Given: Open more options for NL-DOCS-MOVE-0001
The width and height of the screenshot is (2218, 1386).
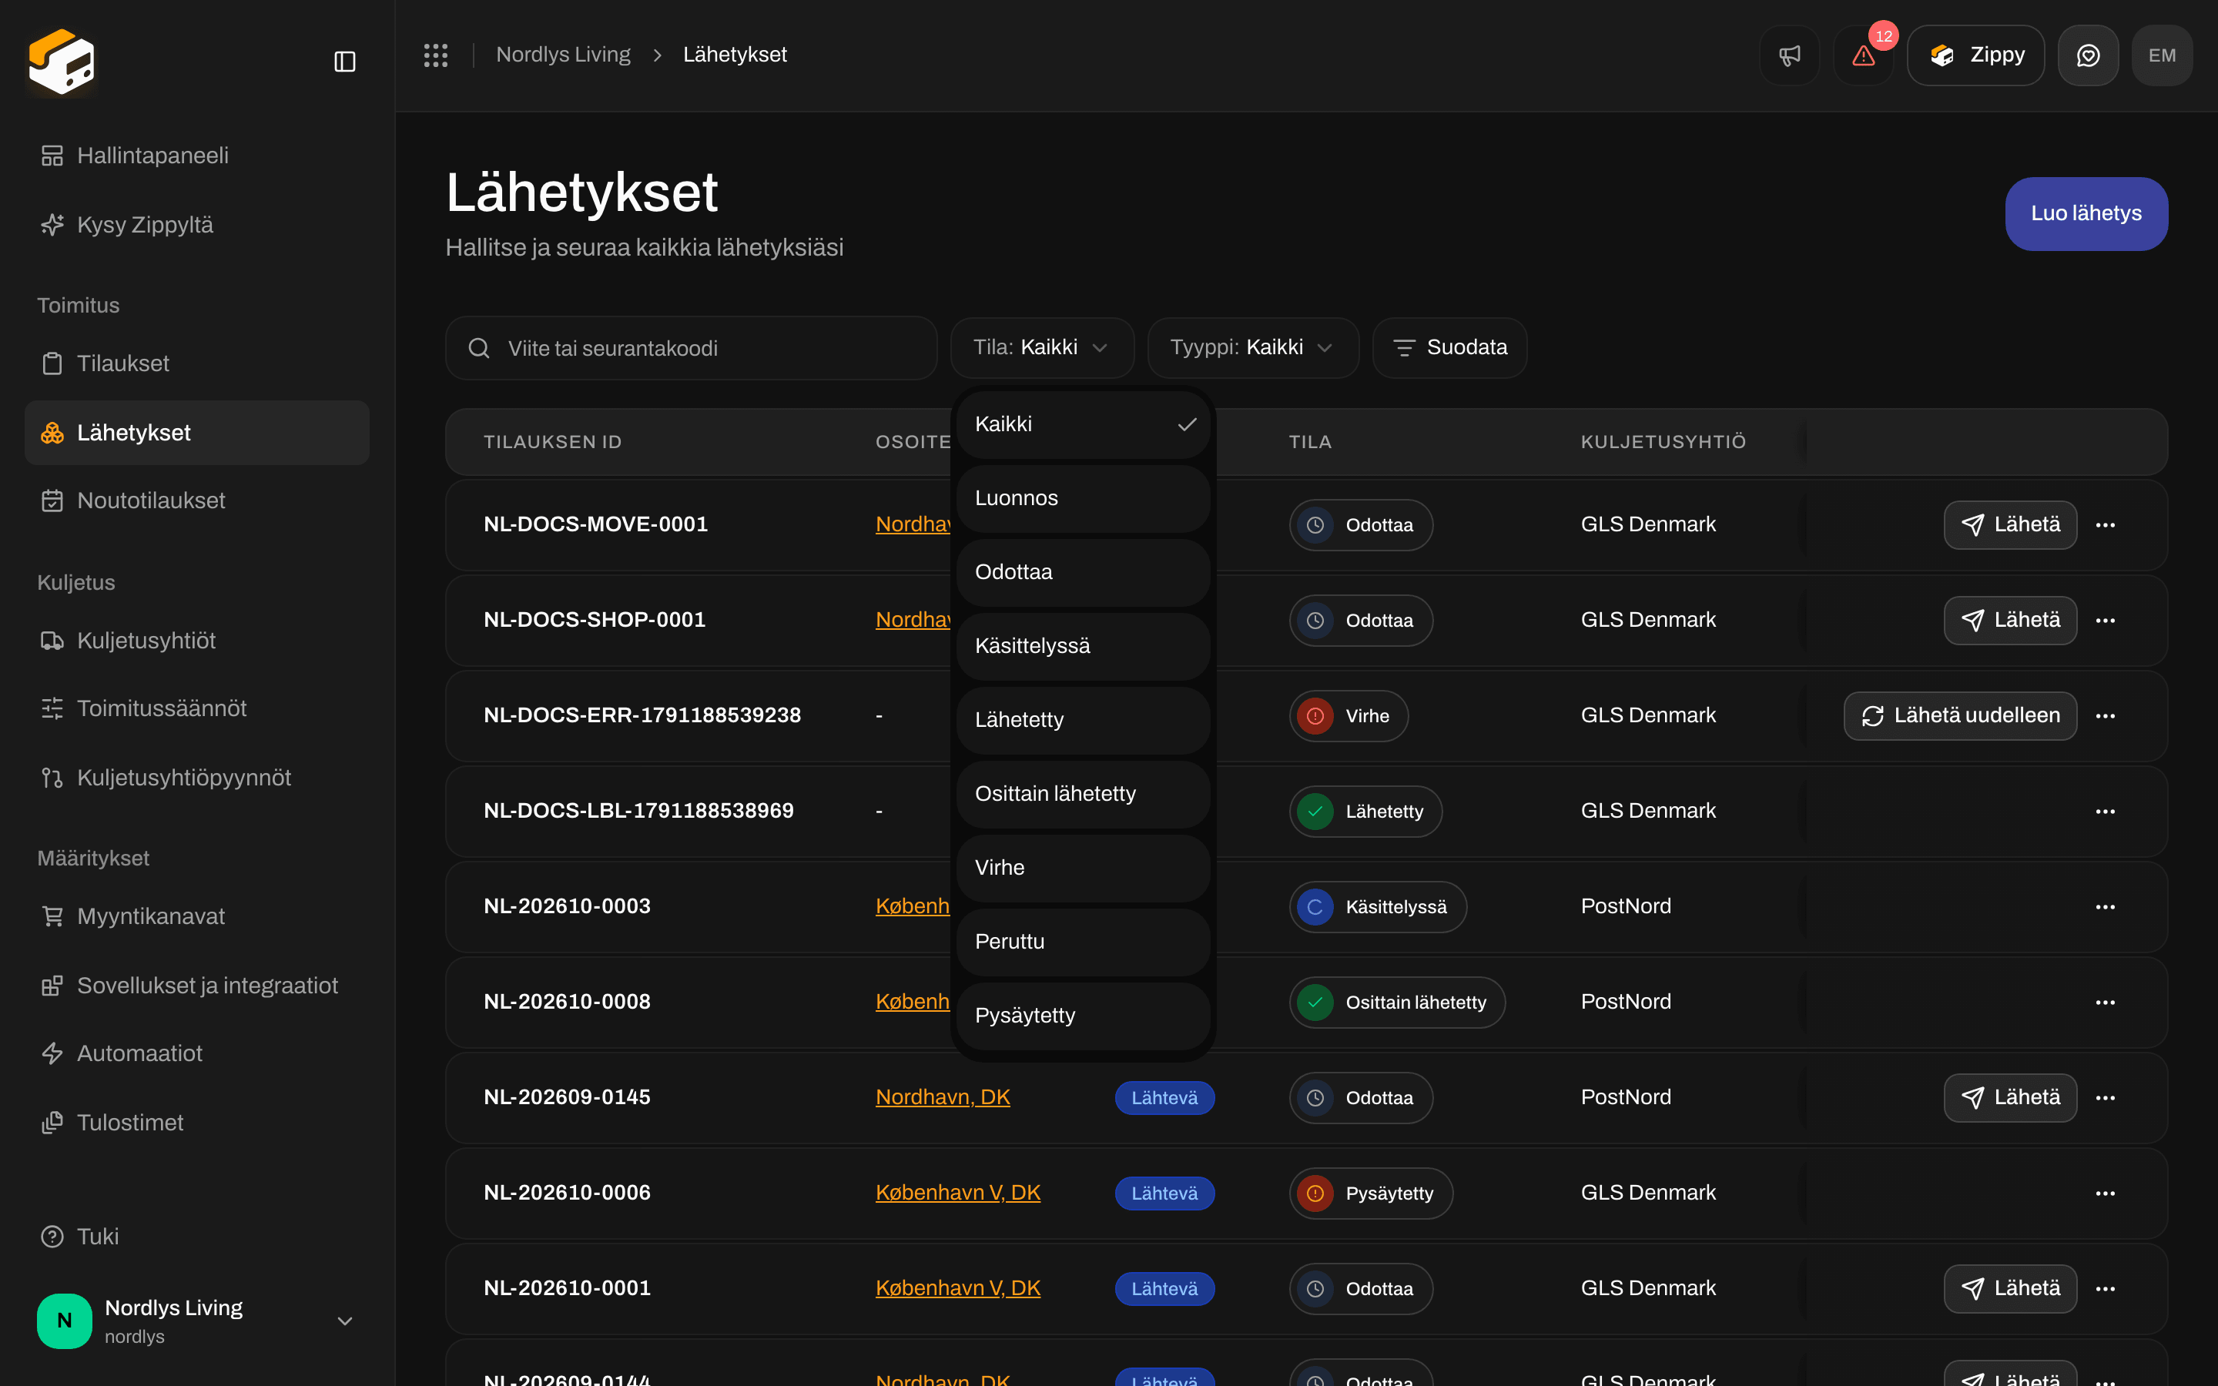Looking at the screenshot, I should pos(2106,525).
